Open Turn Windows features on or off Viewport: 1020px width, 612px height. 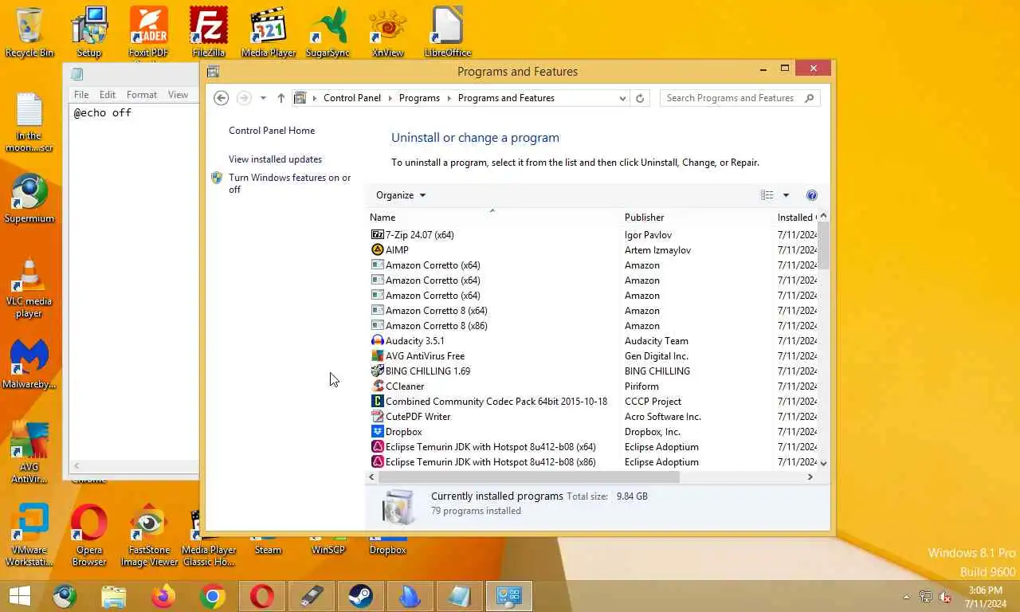289,183
